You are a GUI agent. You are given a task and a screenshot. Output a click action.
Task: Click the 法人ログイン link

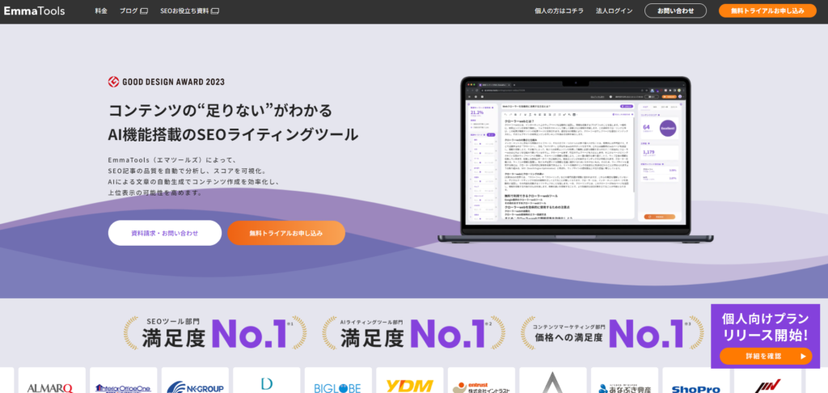coord(615,11)
